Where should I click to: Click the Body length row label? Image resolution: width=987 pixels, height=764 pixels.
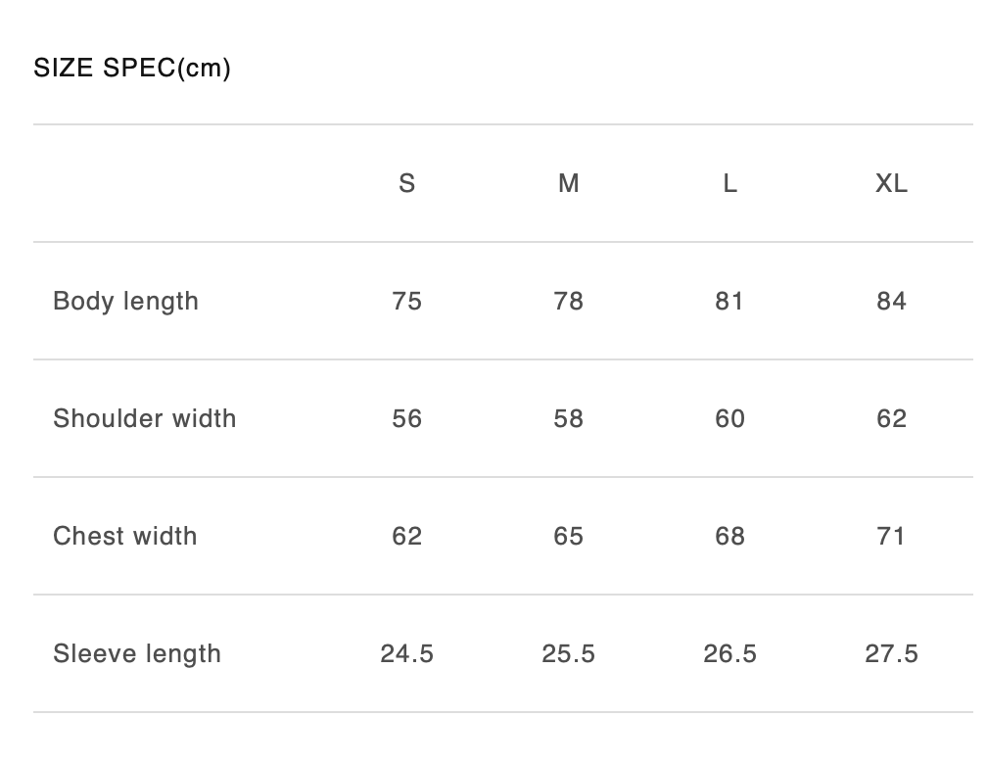[x=126, y=301]
